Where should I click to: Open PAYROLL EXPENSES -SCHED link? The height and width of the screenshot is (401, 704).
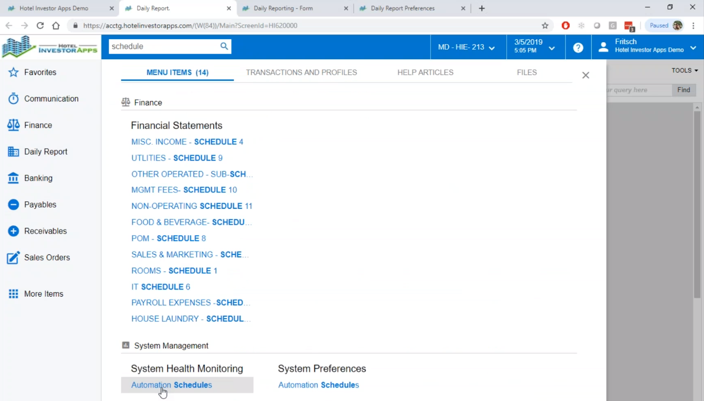point(191,303)
